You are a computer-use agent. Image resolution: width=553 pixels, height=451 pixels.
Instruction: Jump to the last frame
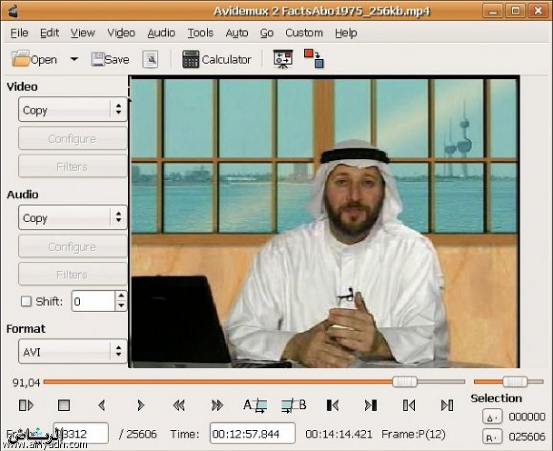[447, 406]
